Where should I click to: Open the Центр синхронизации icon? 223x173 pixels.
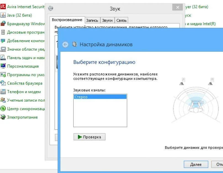[3, 109]
